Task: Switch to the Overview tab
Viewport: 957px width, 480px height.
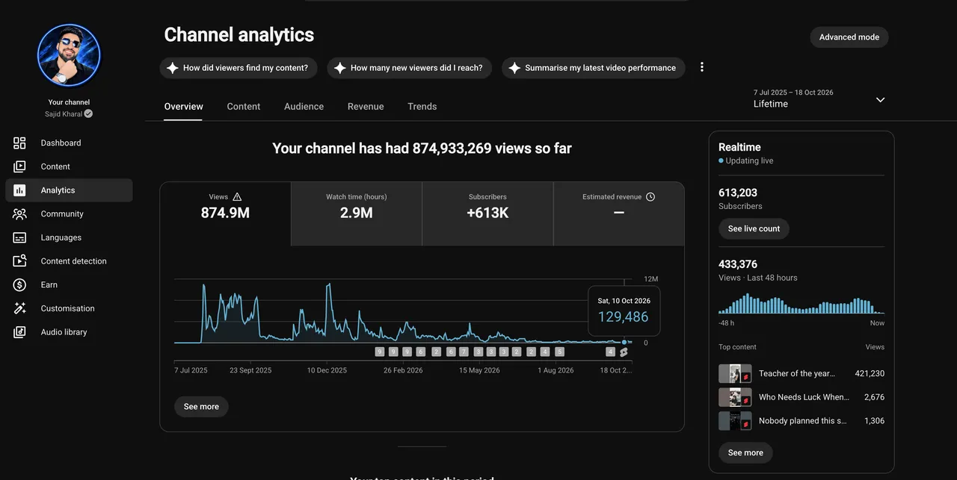Action: pyautogui.click(x=183, y=107)
